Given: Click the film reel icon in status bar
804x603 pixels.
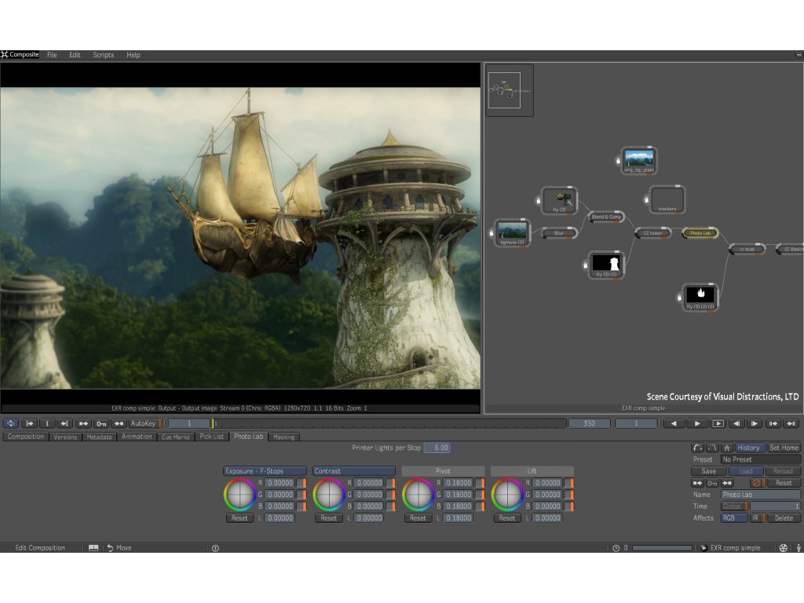Looking at the screenshot, I should (783, 548).
